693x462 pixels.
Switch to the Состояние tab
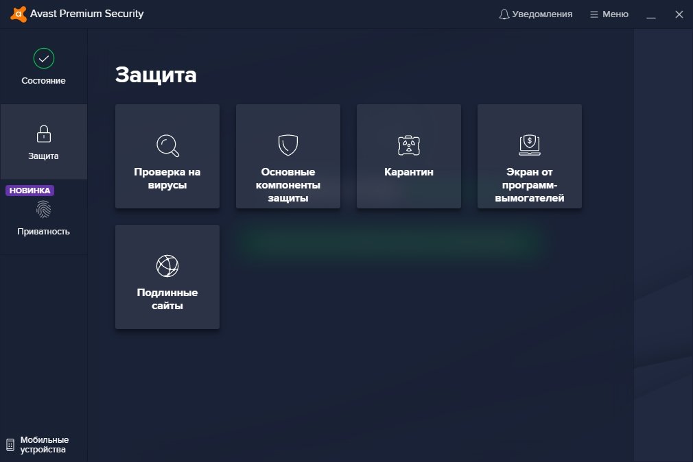(44, 81)
